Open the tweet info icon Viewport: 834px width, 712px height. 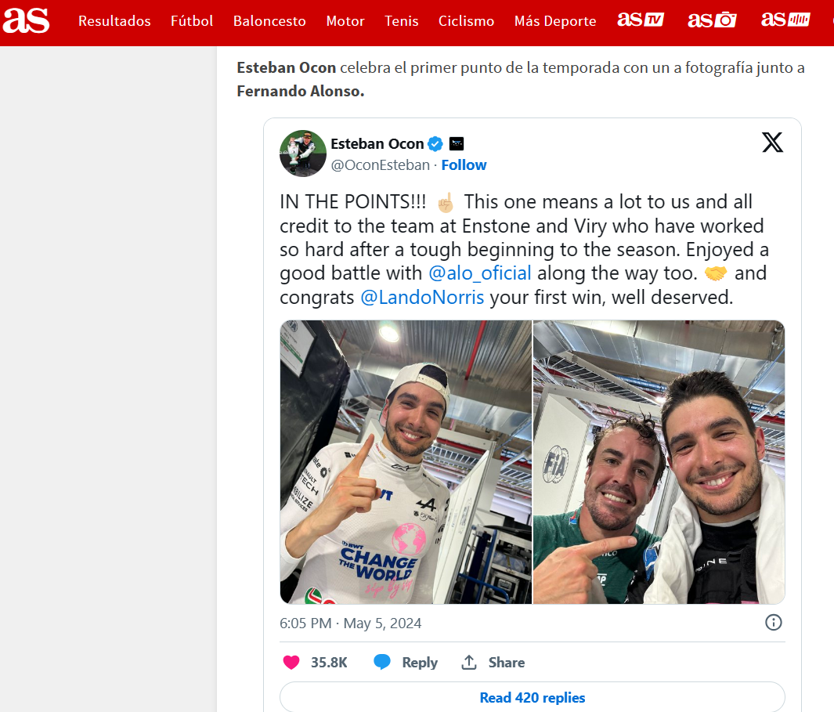[774, 622]
